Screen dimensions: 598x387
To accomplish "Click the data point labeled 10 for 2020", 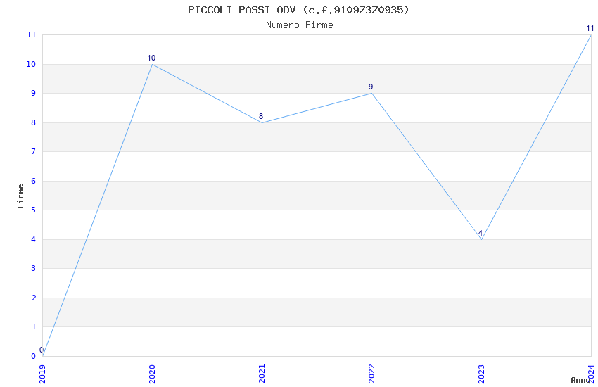I will tap(152, 64).
